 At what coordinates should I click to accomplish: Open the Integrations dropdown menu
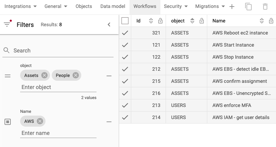coord(20,7)
